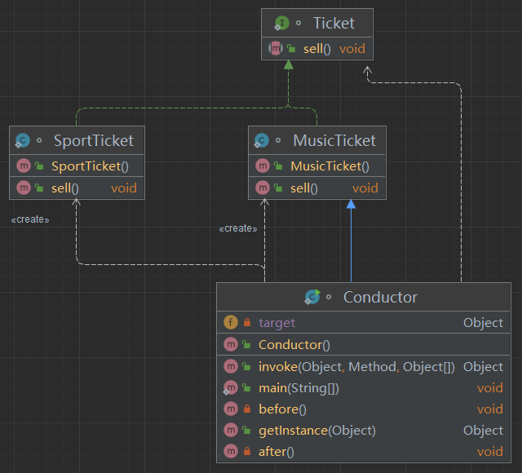Click the Conductor() constructor name
Viewport: 522px width, 473px height.
(294, 345)
